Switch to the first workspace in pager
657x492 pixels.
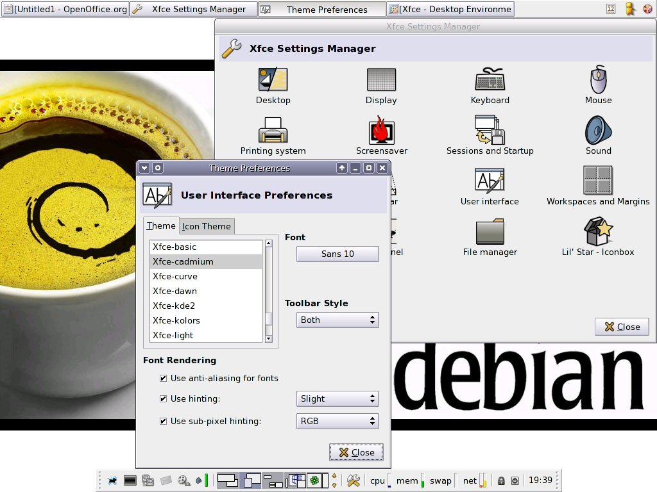tap(228, 480)
